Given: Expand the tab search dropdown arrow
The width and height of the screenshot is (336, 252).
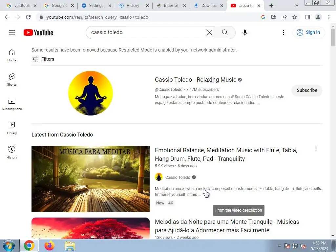Looking at the screenshot, I should (x=297, y=6).
